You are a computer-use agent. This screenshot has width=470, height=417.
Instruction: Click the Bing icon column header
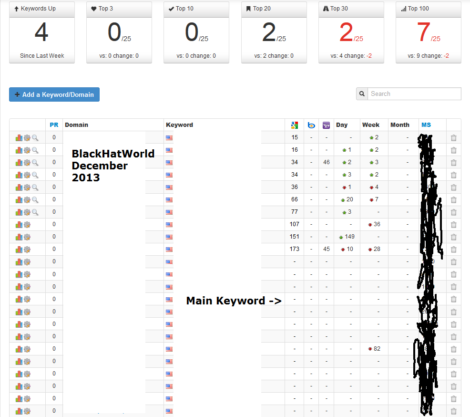click(x=311, y=125)
